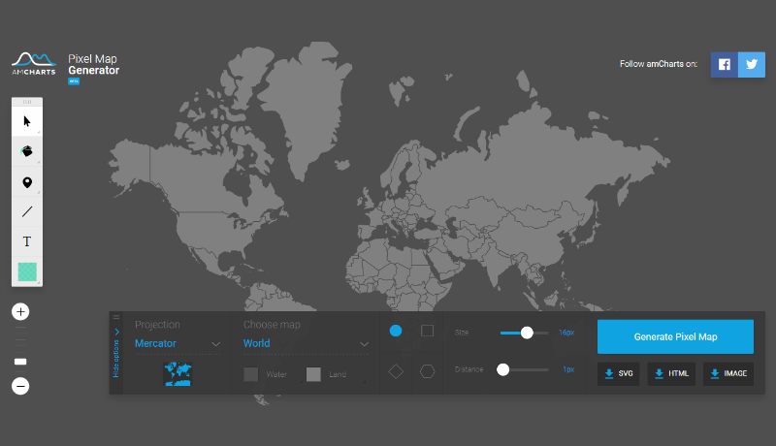776x446 pixels.
Task: Activate the text tool
Action: tap(27, 241)
